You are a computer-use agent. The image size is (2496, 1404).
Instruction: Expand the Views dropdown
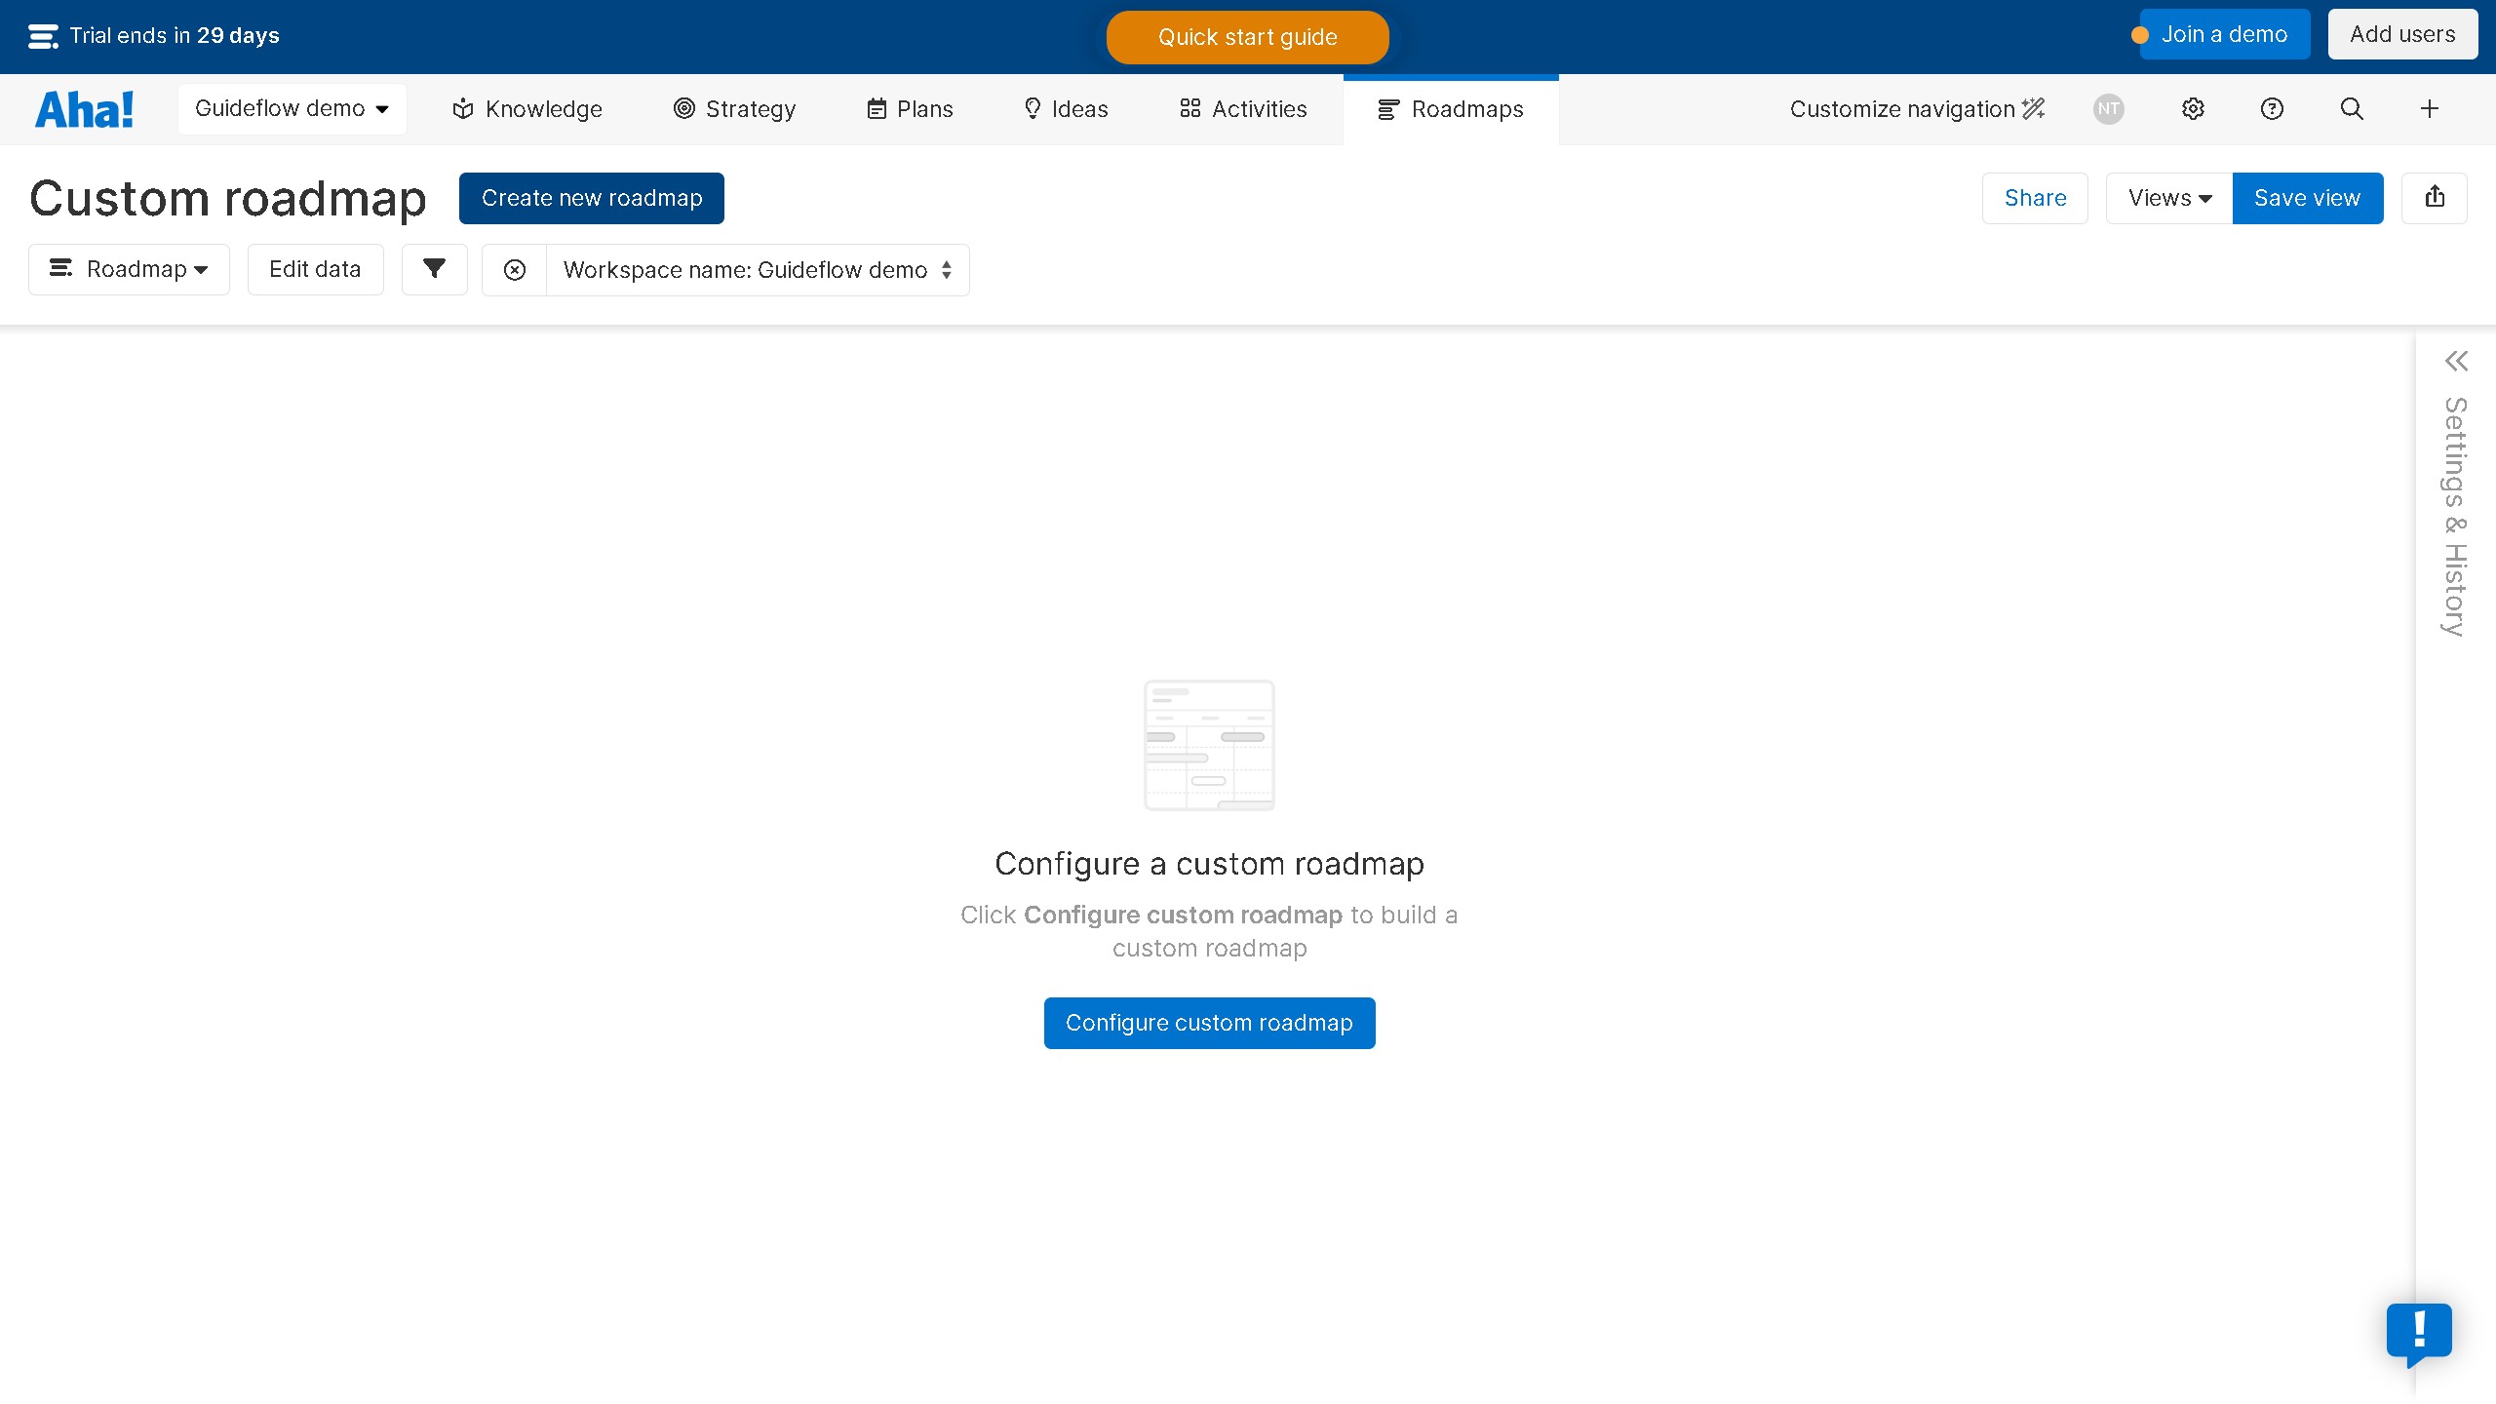(x=2169, y=198)
